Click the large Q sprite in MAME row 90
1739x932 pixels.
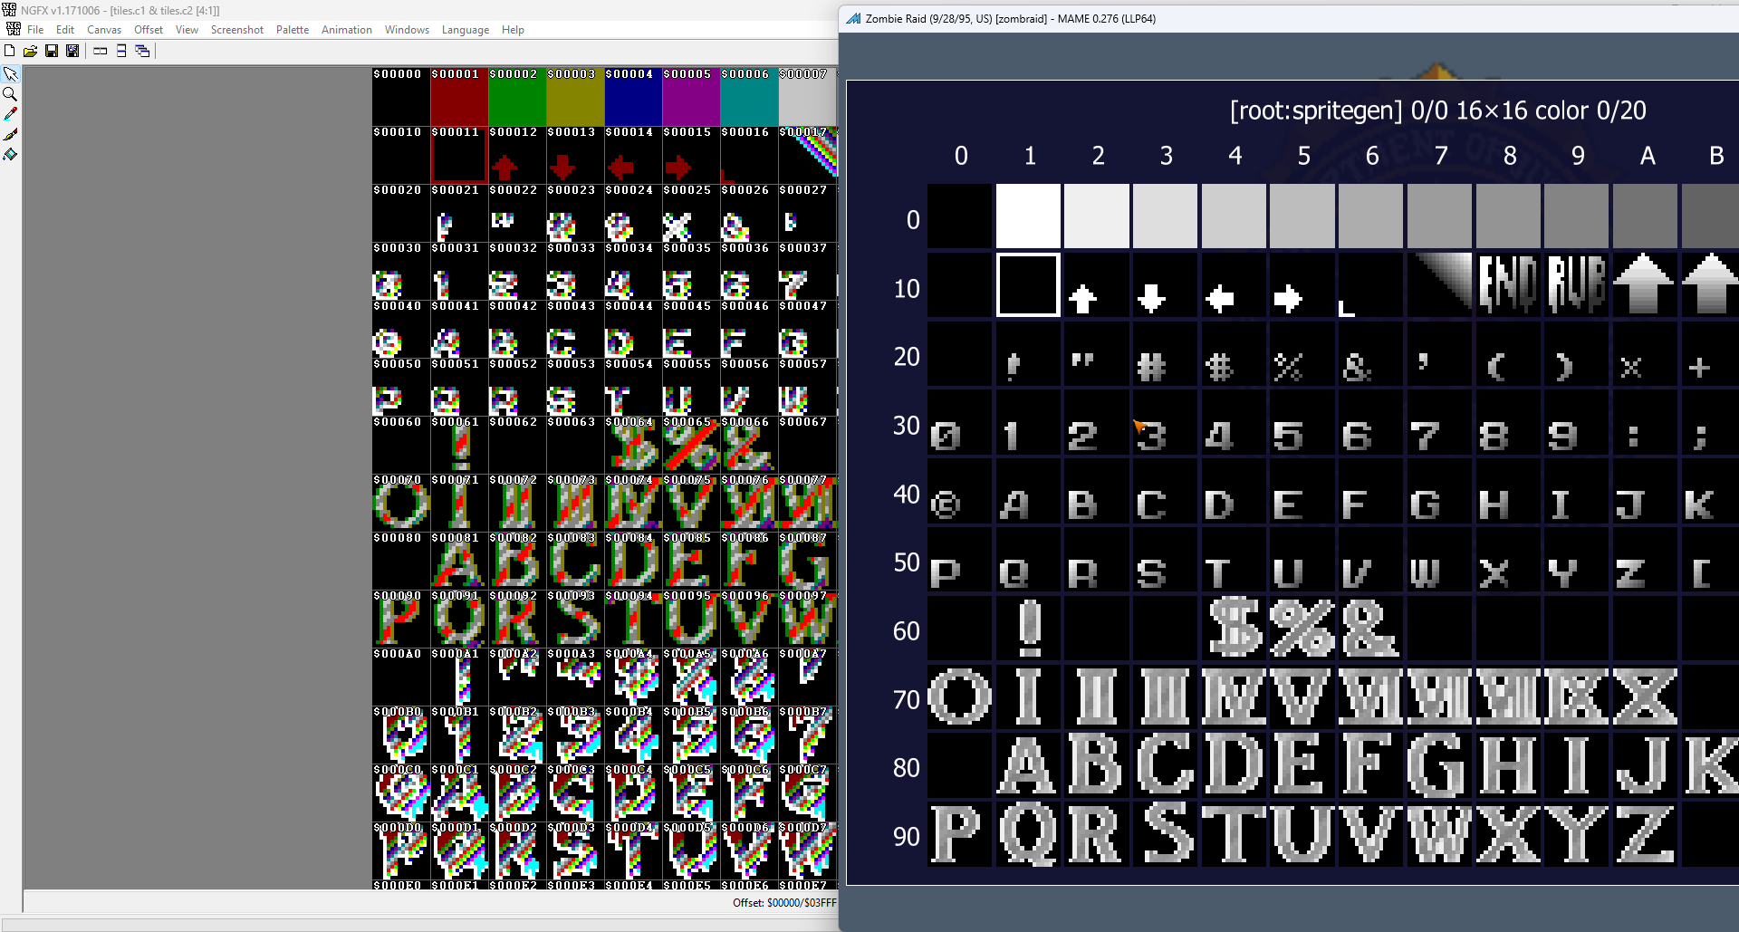[x=1028, y=834]
